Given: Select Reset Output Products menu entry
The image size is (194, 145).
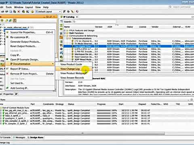Looking at the screenshot, I should click(30, 46).
